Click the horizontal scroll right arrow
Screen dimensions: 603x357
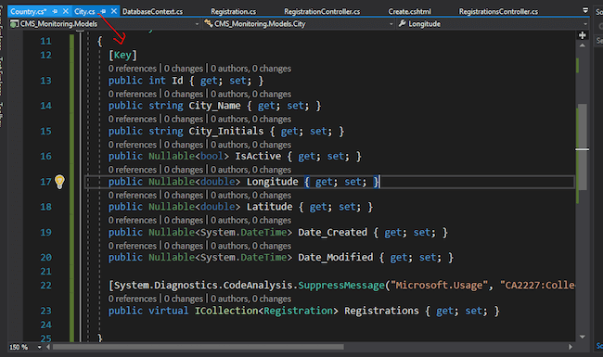click(571, 347)
